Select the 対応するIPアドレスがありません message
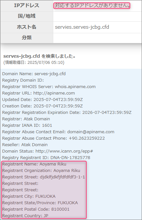The width and height of the screenshot is (142, 220). click(92, 5)
